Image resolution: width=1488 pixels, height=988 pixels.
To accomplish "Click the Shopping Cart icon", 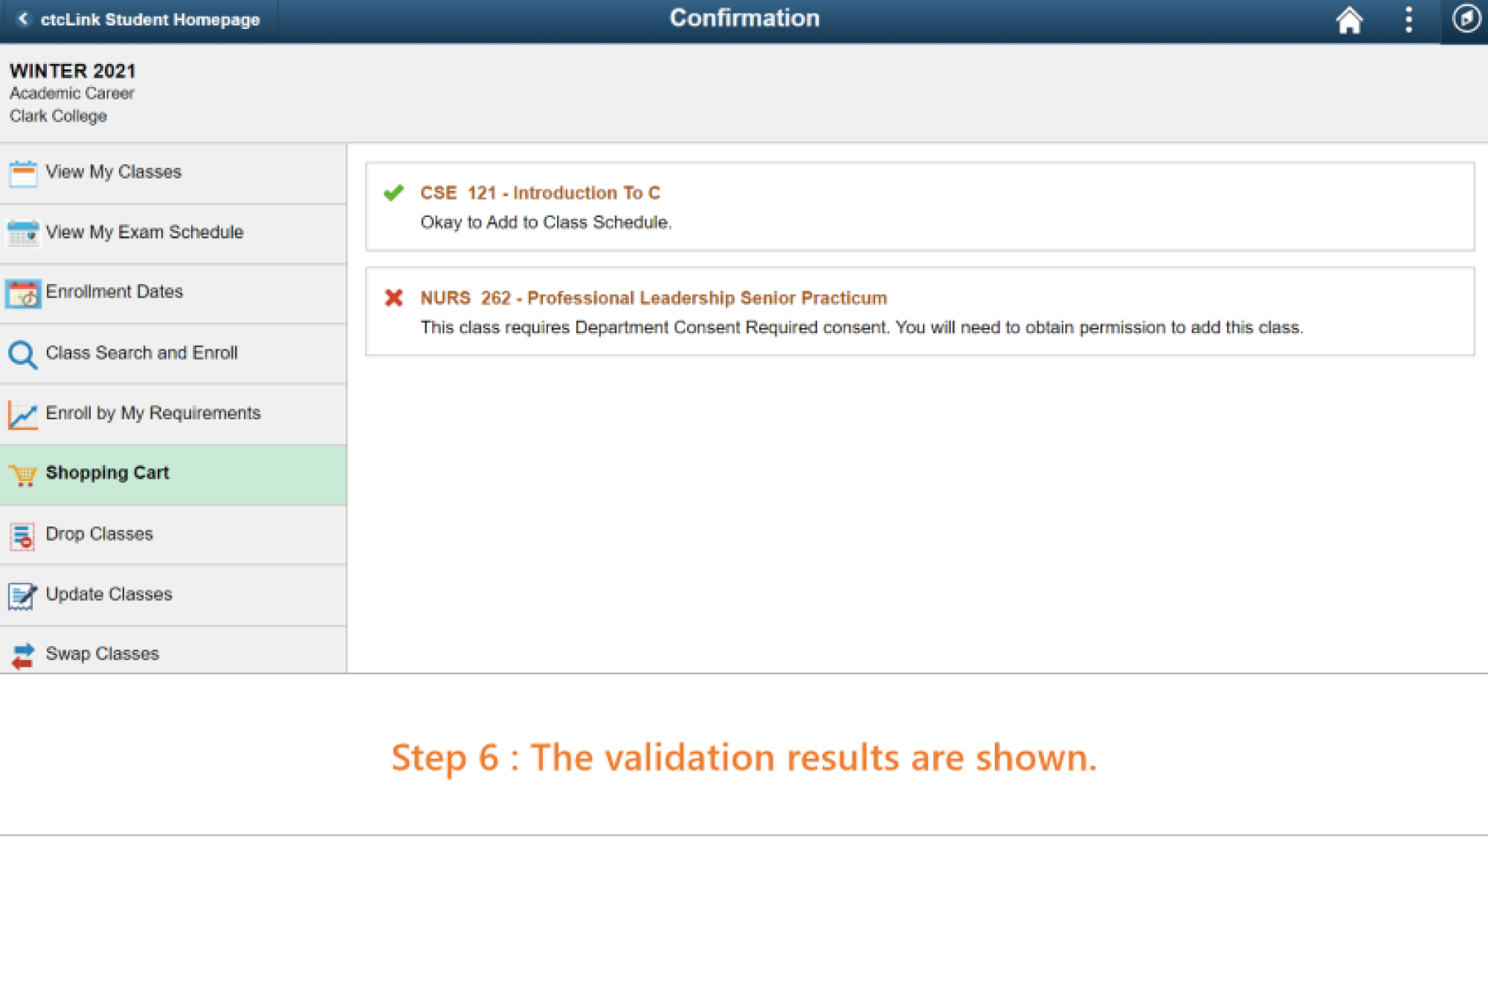I will tap(22, 474).
